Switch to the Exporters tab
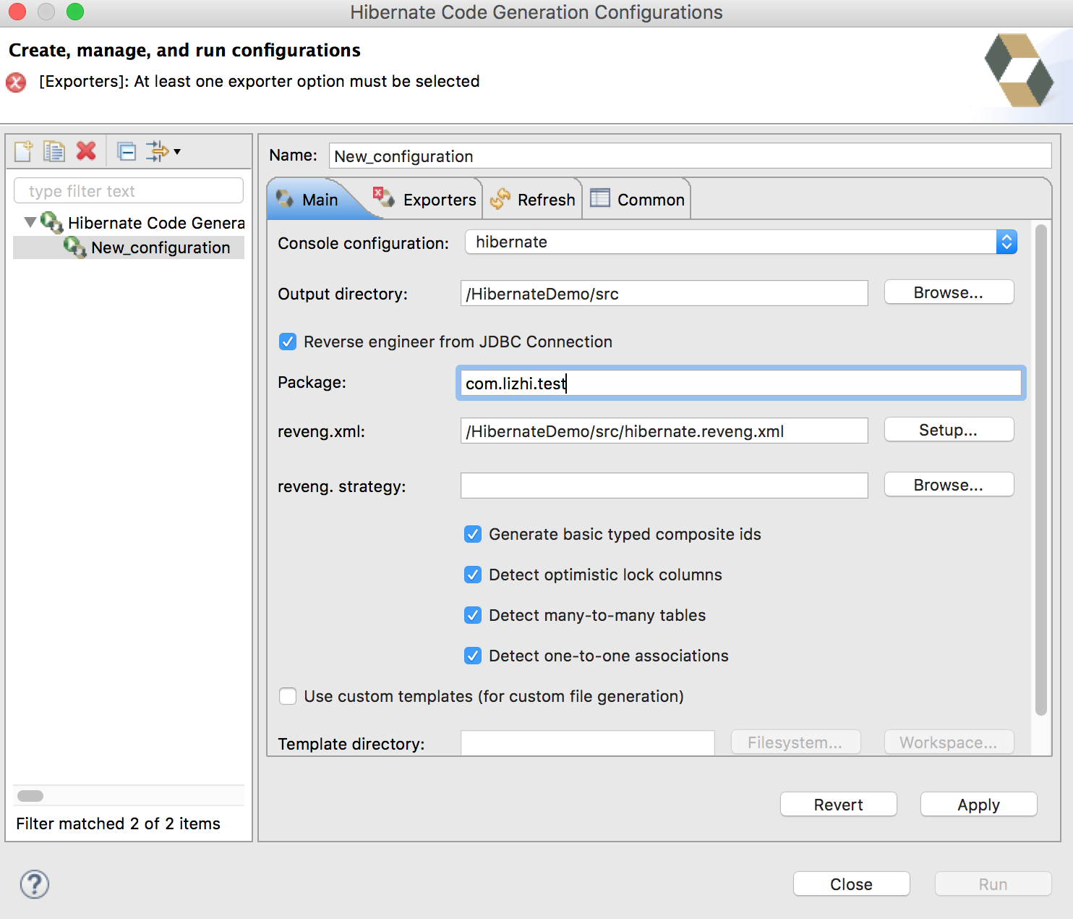1073x919 pixels. point(425,200)
